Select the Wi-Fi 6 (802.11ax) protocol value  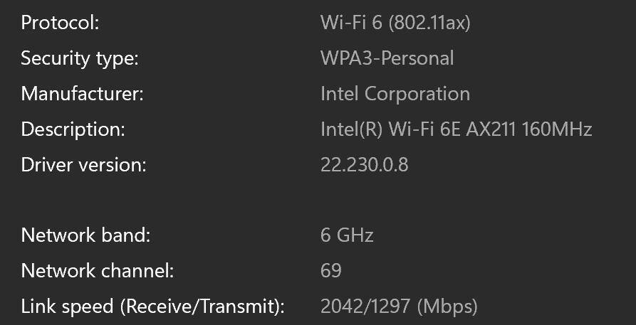click(x=395, y=23)
